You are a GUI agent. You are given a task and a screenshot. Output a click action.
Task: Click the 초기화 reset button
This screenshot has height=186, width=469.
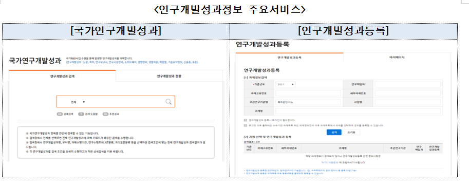[x=351, y=132]
